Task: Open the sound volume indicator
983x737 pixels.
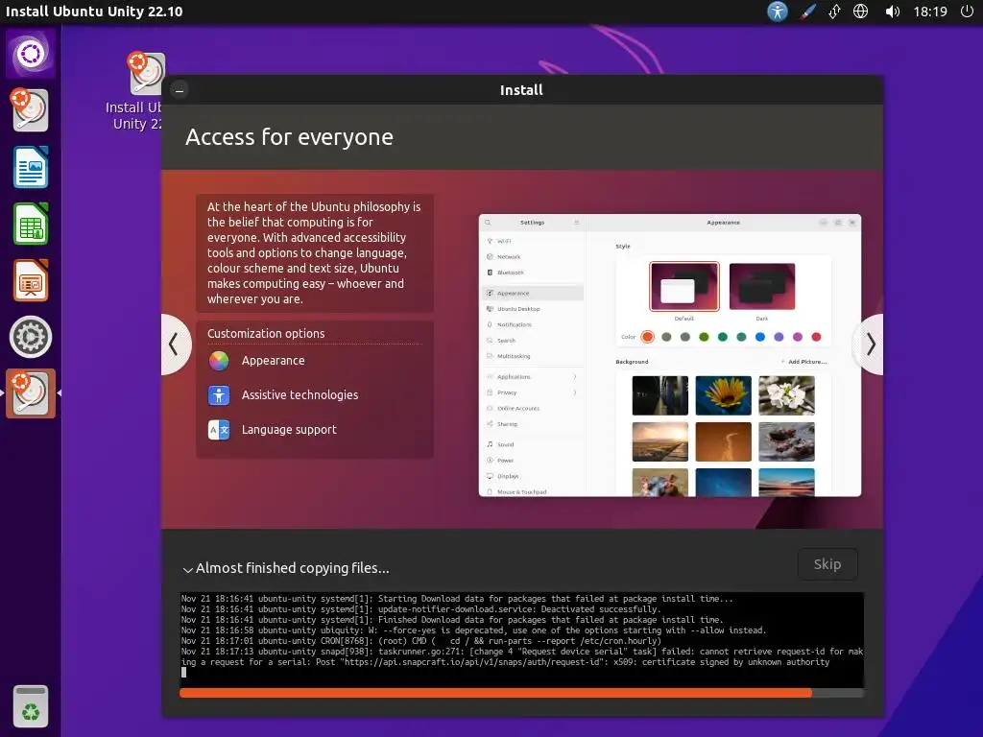Action: pos(892,12)
